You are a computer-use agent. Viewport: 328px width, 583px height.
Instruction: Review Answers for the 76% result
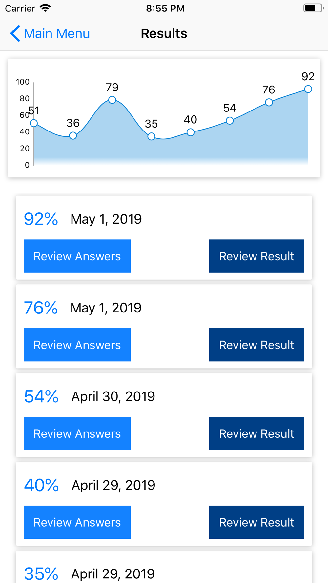tap(77, 345)
